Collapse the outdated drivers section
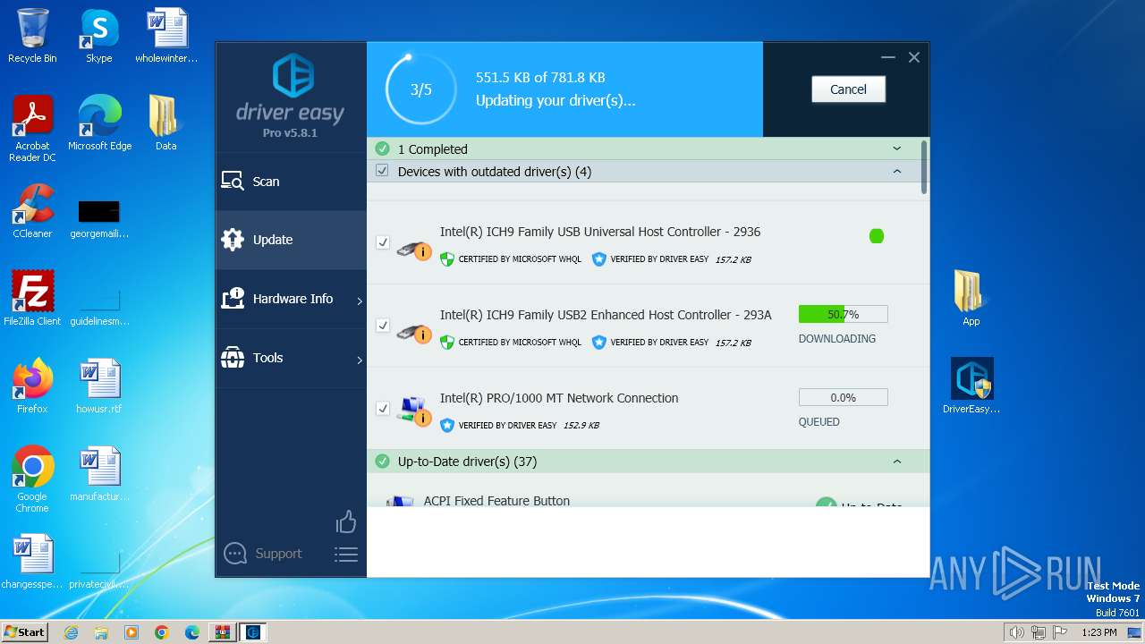Viewport: 1145px width, 644px height. [x=897, y=171]
